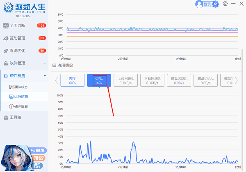Open settings via the top-right gear icon

point(225,4)
